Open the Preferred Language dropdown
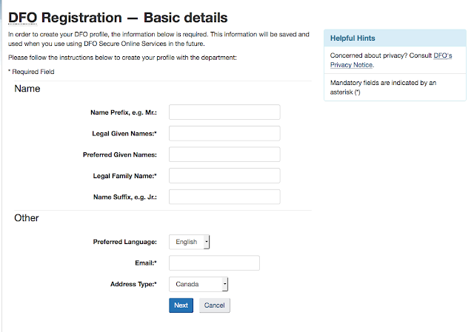Screen dimensions: 474x332 click(x=190, y=242)
